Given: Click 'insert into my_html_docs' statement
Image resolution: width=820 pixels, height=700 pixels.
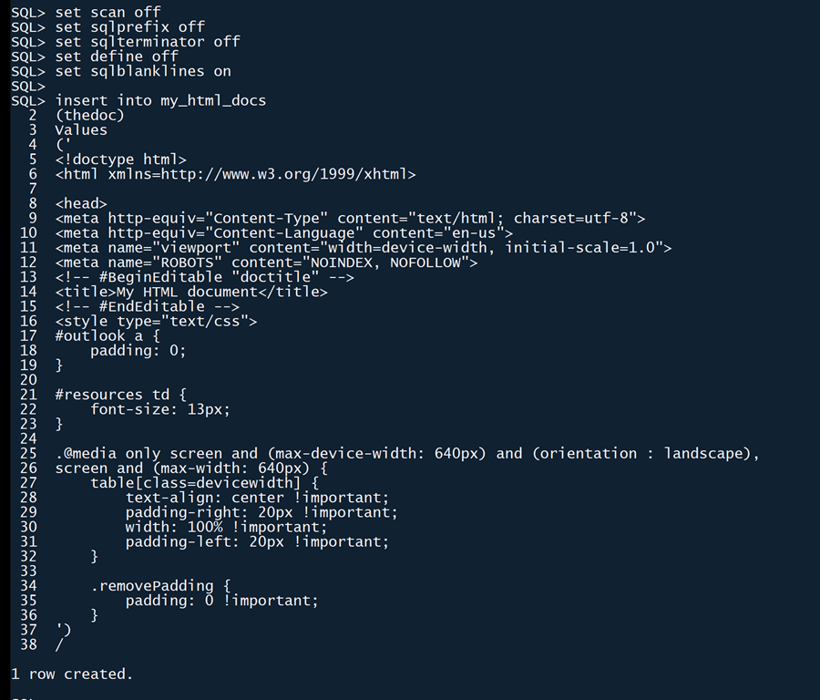Looking at the screenshot, I should [160, 100].
